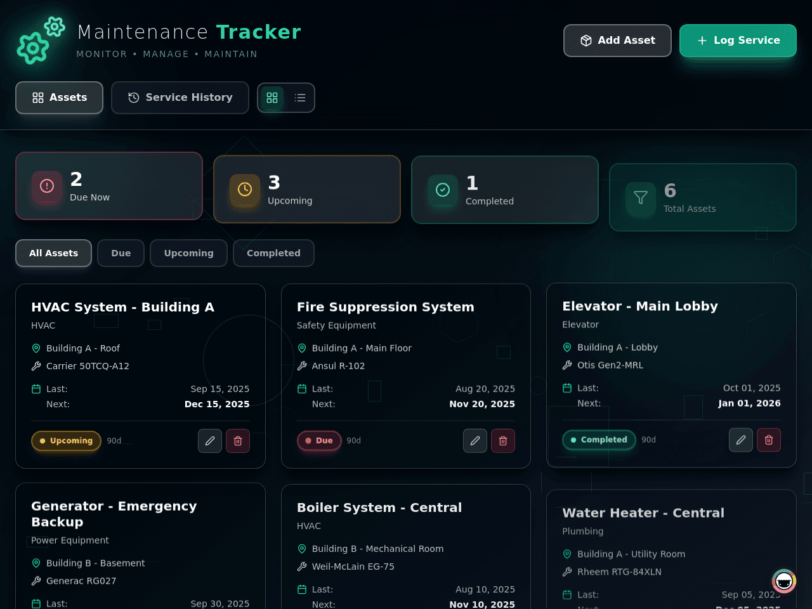
Task: Click the Due badge on Fire Suppression card
Action: click(319, 441)
